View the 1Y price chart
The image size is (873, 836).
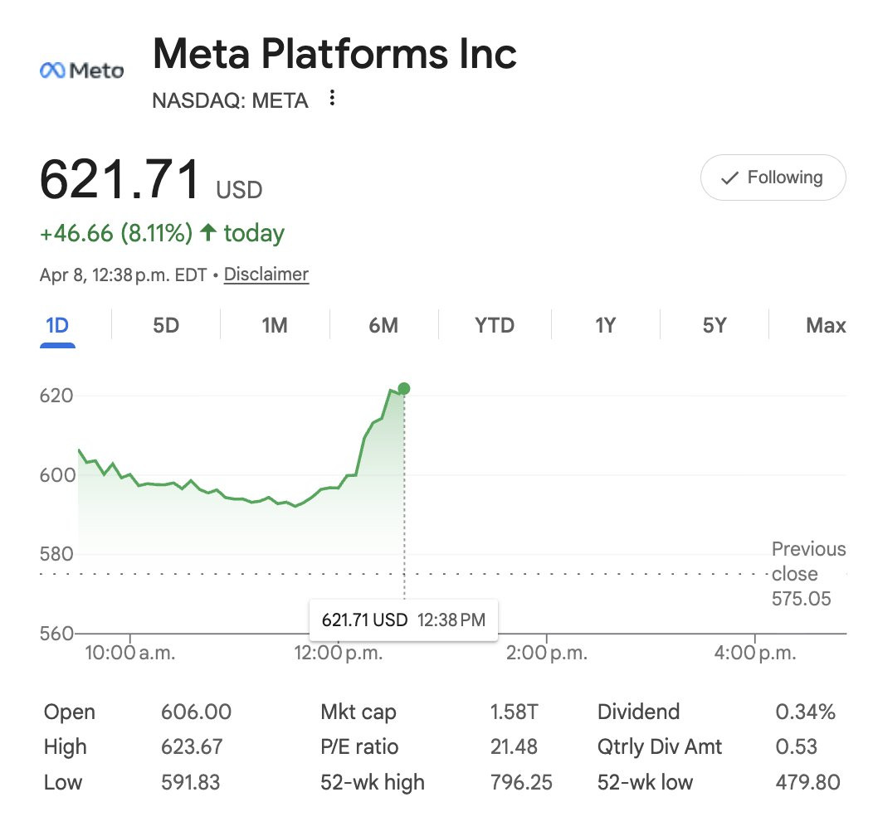click(x=605, y=325)
